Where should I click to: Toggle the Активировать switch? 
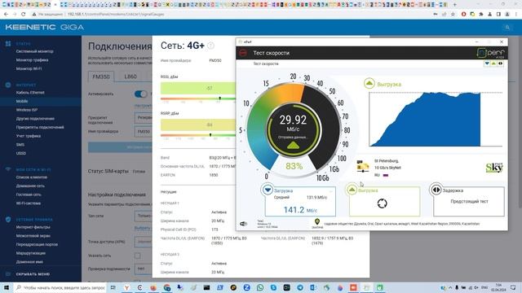click(140, 94)
